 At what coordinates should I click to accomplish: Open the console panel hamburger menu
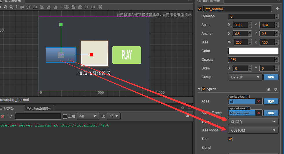click(189, 108)
